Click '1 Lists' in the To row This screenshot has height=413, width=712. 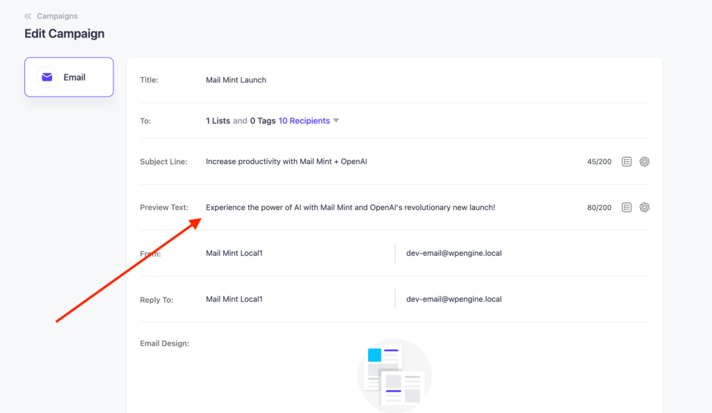(x=218, y=121)
